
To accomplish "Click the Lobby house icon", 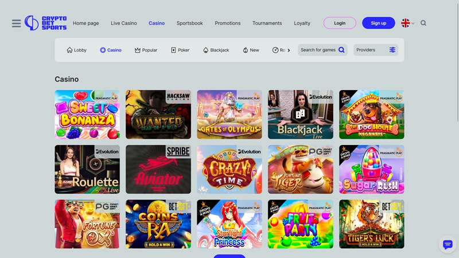I will [69, 50].
